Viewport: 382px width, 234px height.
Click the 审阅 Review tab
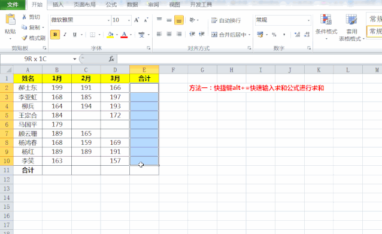(x=153, y=4)
